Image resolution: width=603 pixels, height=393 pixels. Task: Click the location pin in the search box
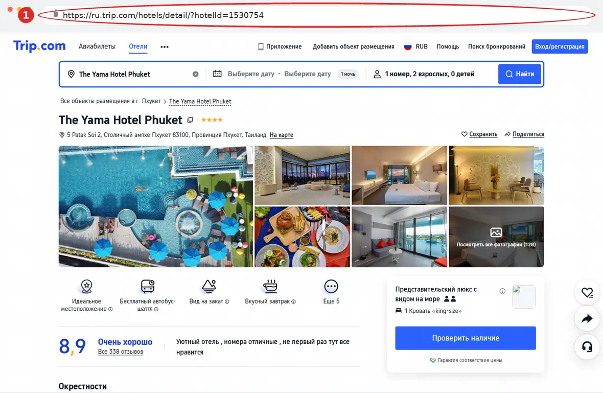click(x=71, y=74)
